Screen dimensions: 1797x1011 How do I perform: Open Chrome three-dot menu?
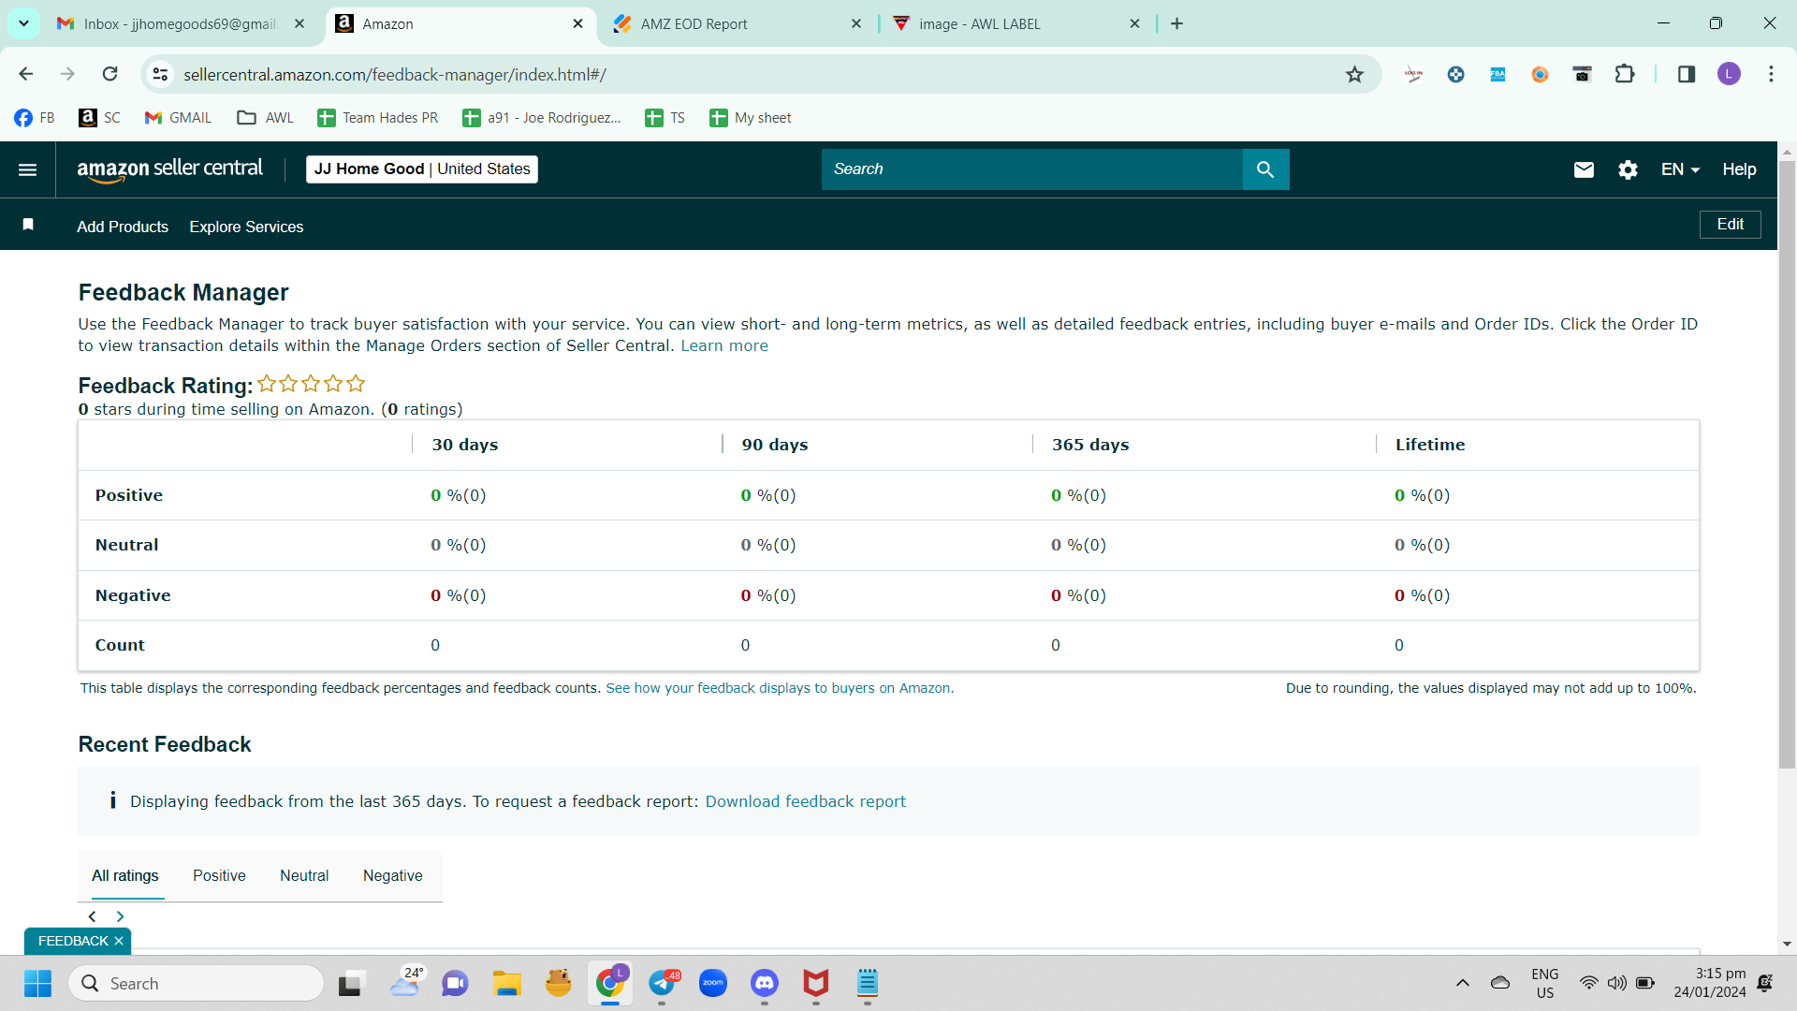1771,74
